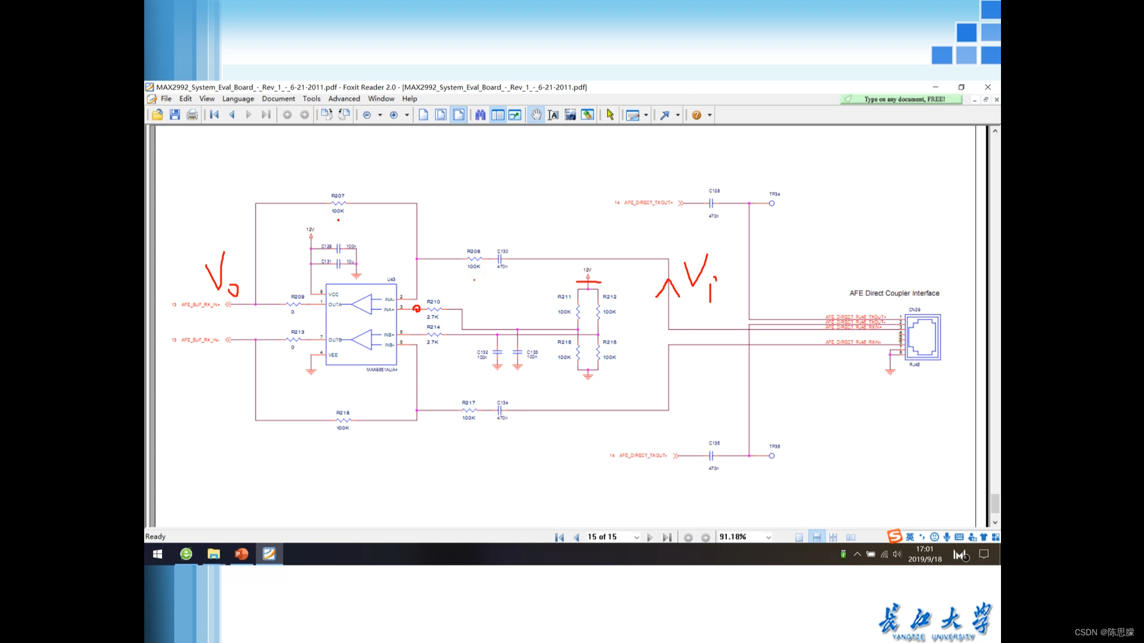Toggle the navigation panel layout icon

tap(498, 115)
